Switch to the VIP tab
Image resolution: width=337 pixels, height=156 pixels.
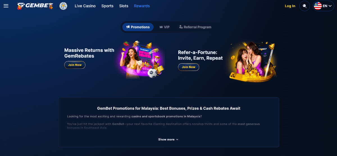coord(165,27)
